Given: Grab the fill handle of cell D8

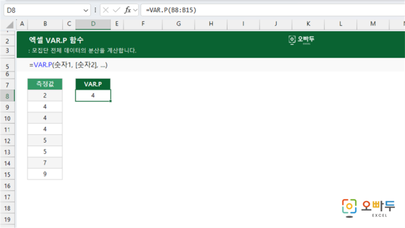Looking at the screenshot, I should click(x=111, y=101).
